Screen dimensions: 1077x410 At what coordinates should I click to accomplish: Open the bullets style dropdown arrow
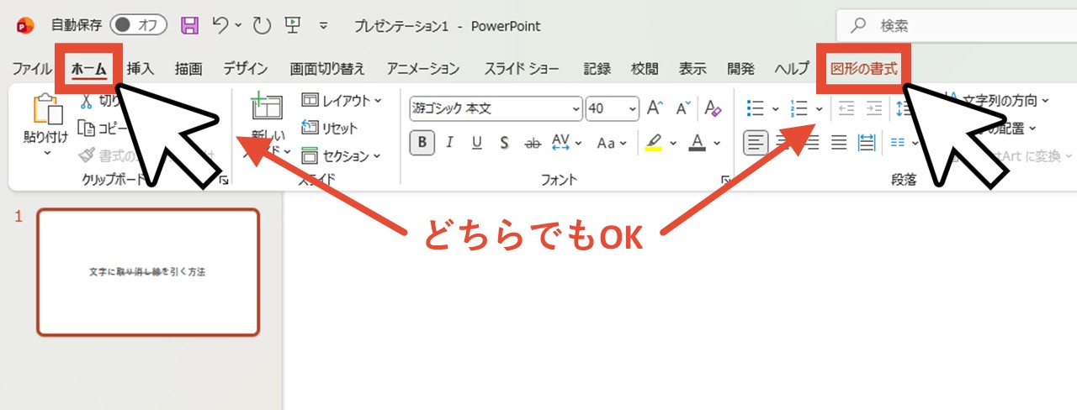pos(775,108)
